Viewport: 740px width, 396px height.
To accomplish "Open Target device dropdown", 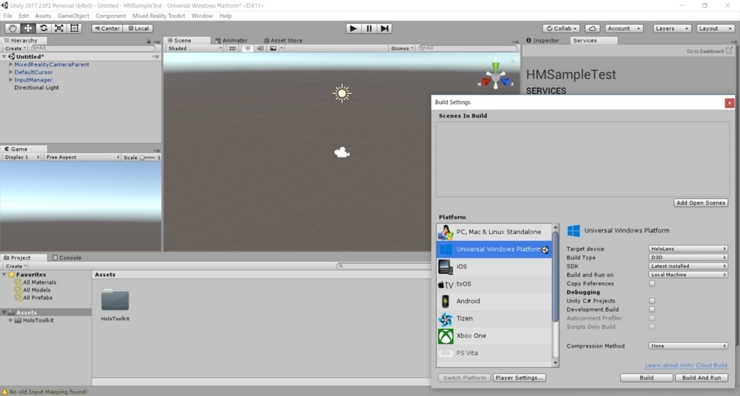I will point(688,249).
